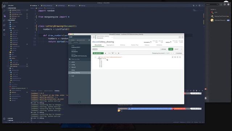
Task: Clone the document in Compass
Action: (178, 57)
